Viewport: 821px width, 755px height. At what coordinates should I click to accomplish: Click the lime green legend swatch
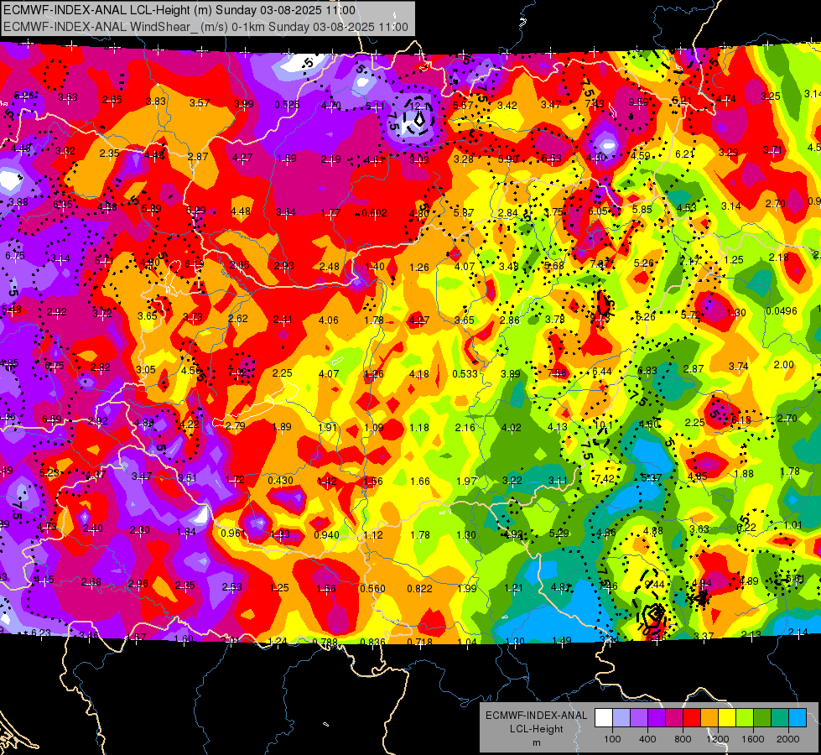745,718
